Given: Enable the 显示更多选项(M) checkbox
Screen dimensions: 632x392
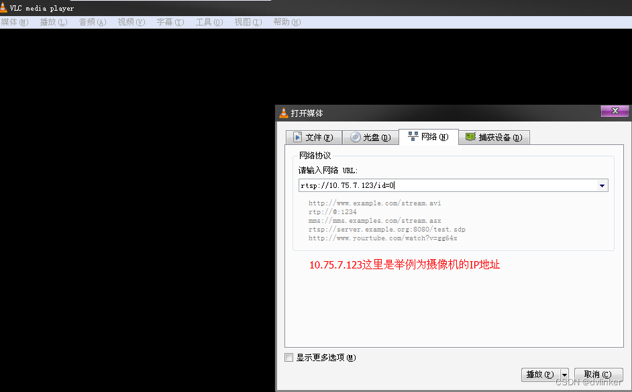Looking at the screenshot, I should tap(289, 358).
